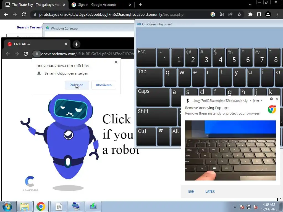Open Action Center flag tray icon
Screen dimensions: 283x212
click(242, 207)
